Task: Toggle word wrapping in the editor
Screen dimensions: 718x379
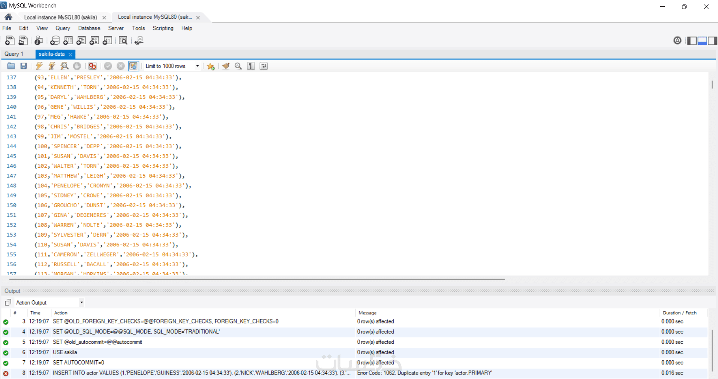Action: click(x=264, y=66)
